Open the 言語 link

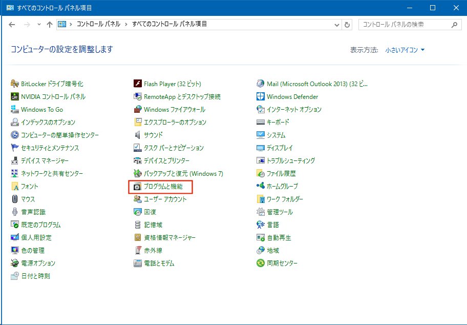273,225
